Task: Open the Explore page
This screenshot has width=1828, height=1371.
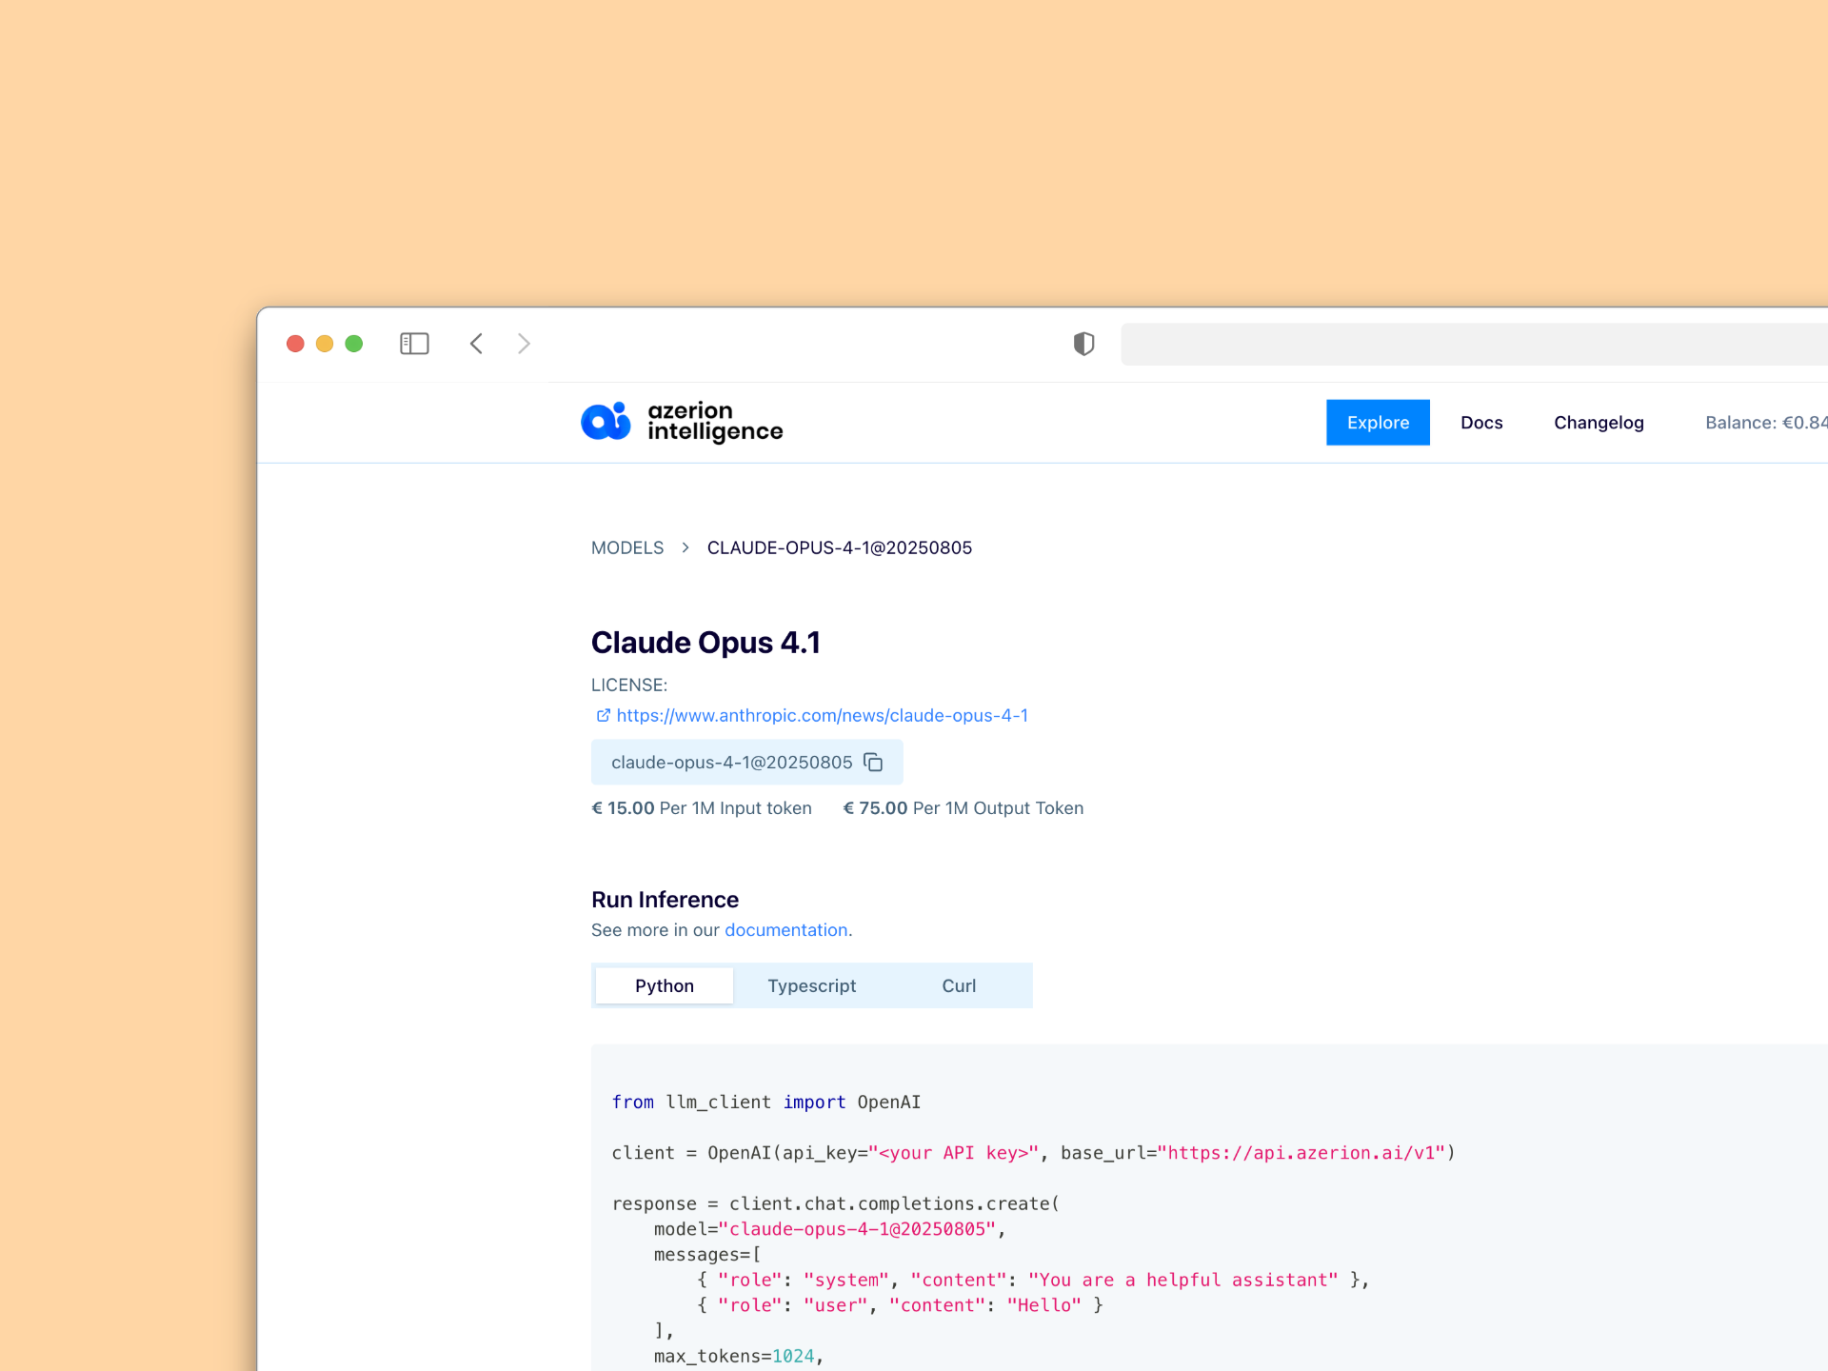Action: click(1378, 422)
